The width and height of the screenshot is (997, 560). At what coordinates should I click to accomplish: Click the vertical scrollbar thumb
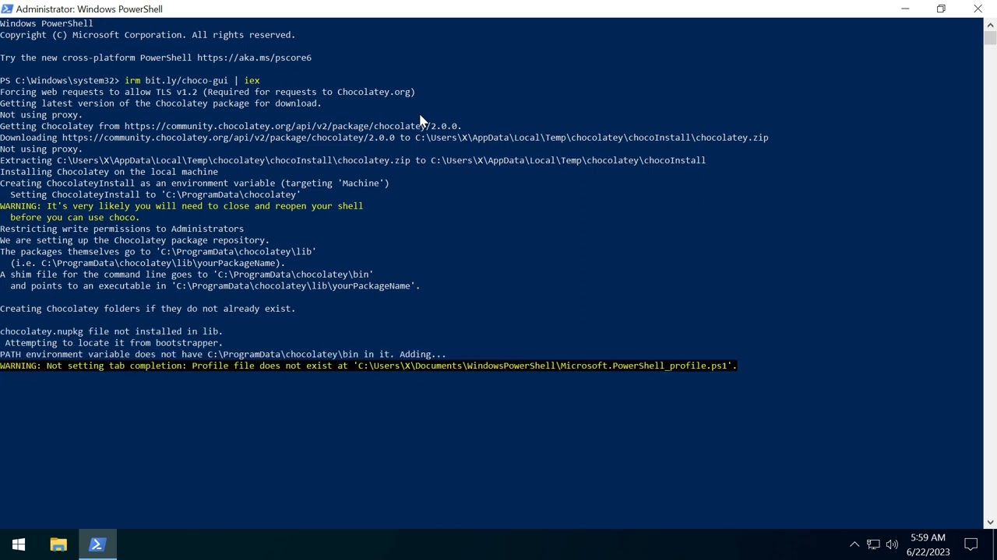coord(990,37)
